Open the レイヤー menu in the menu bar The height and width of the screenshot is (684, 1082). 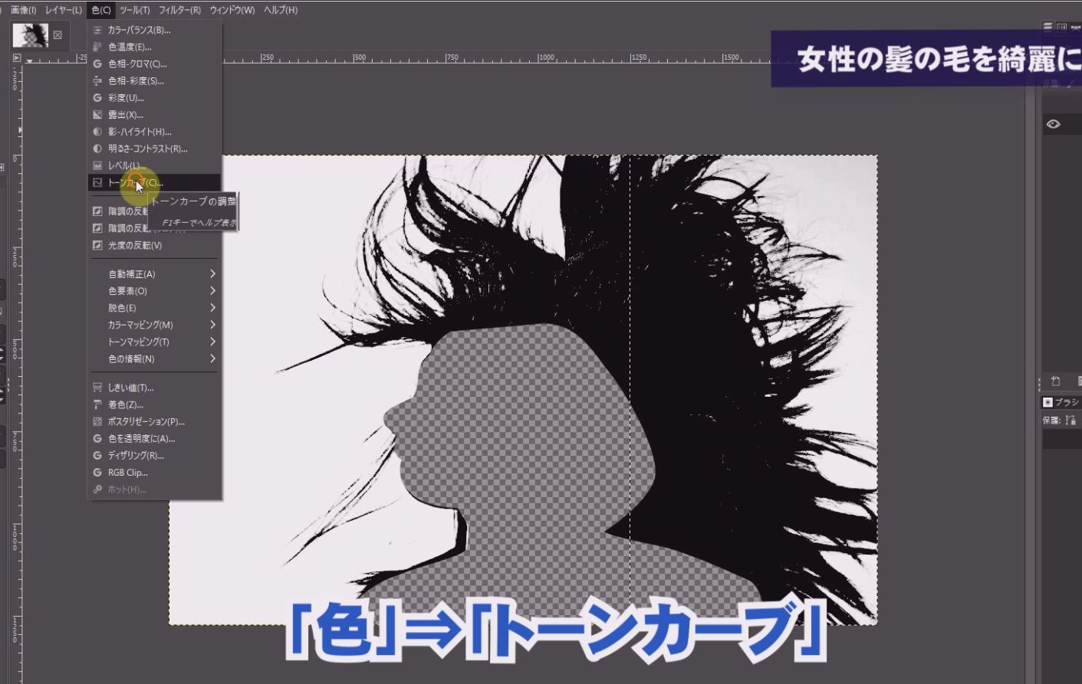tap(63, 10)
